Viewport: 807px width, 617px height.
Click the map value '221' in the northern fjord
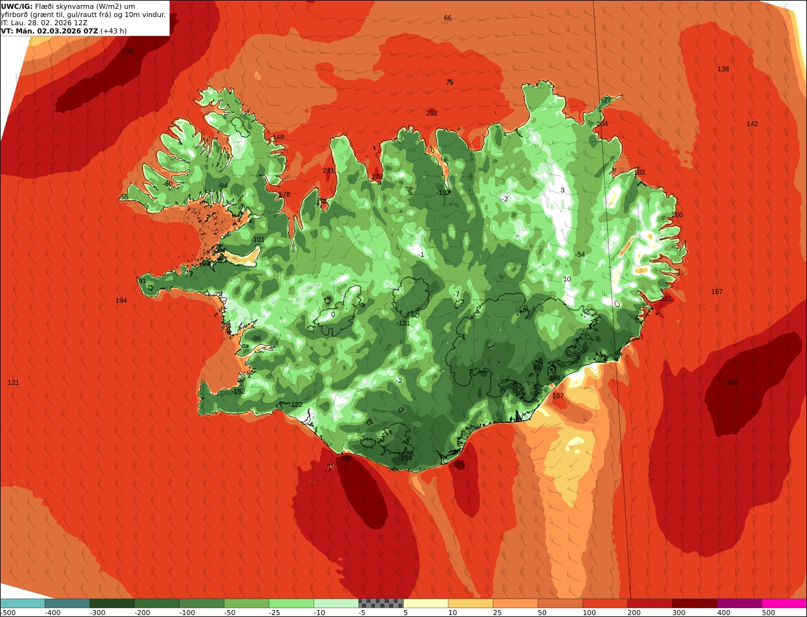(328, 170)
